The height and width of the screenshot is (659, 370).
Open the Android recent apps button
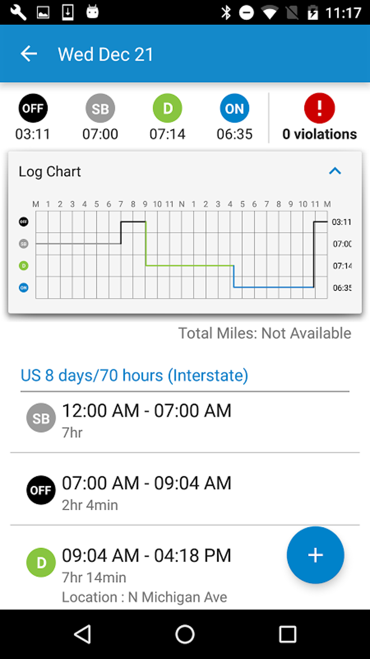287,635
